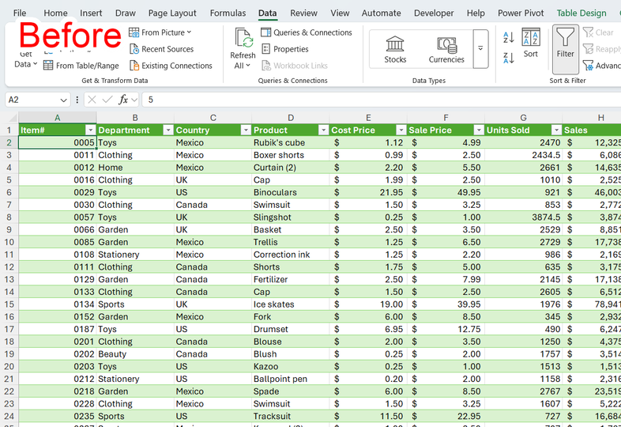Expand the Data Types gallery
The image size is (621, 427).
coord(480,49)
